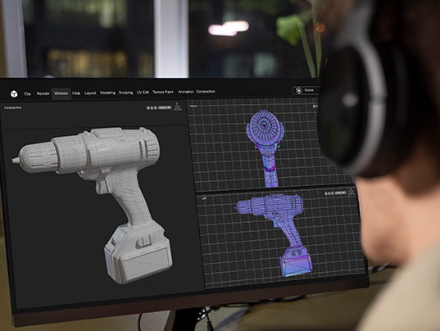Click the white cube app logo
Image resolution: width=440 pixels, height=331 pixels.
(14, 94)
